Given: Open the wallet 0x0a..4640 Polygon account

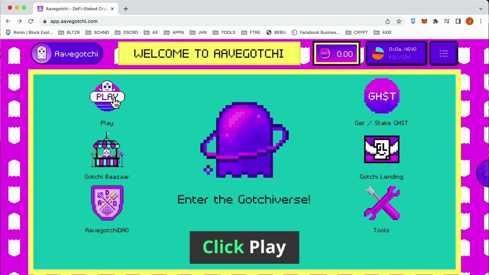Looking at the screenshot, I should (396, 53).
